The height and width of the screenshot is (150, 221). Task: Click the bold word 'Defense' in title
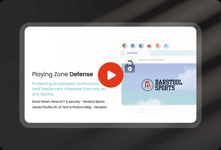(x=81, y=74)
